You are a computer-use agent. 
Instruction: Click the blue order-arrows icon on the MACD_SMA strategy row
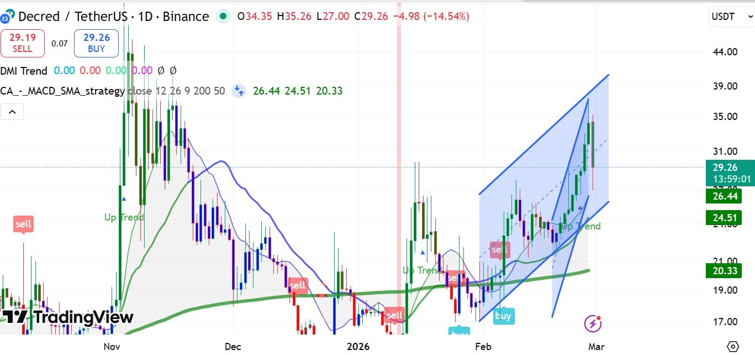(239, 91)
